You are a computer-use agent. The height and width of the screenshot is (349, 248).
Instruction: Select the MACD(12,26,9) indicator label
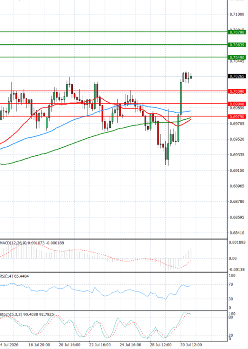coord(11,243)
